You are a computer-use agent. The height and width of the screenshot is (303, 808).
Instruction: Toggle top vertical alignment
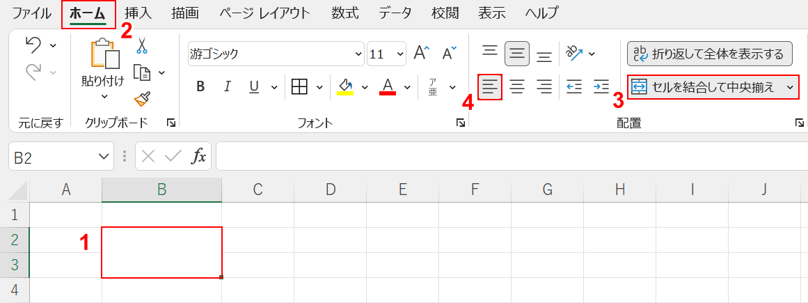coord(489,51)
